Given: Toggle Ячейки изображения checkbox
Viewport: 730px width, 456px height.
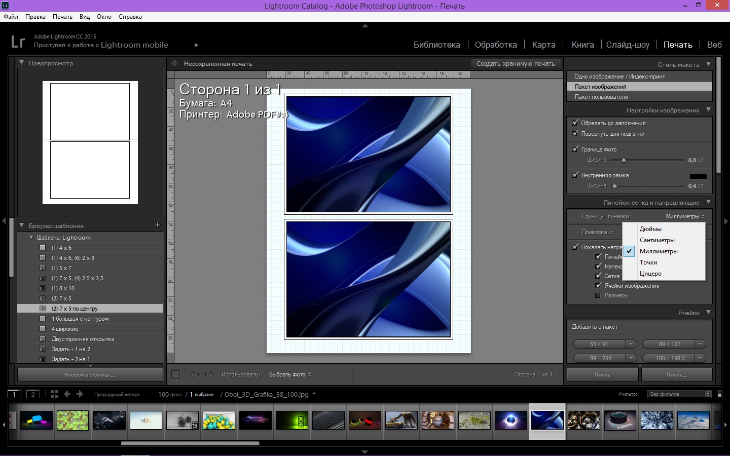Looking at the screenshot, I should [x=598, y=285].
